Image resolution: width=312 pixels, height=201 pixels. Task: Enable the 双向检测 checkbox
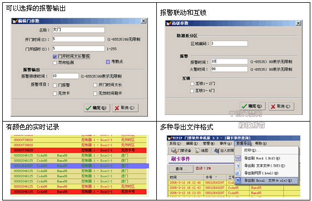[55, 63]
